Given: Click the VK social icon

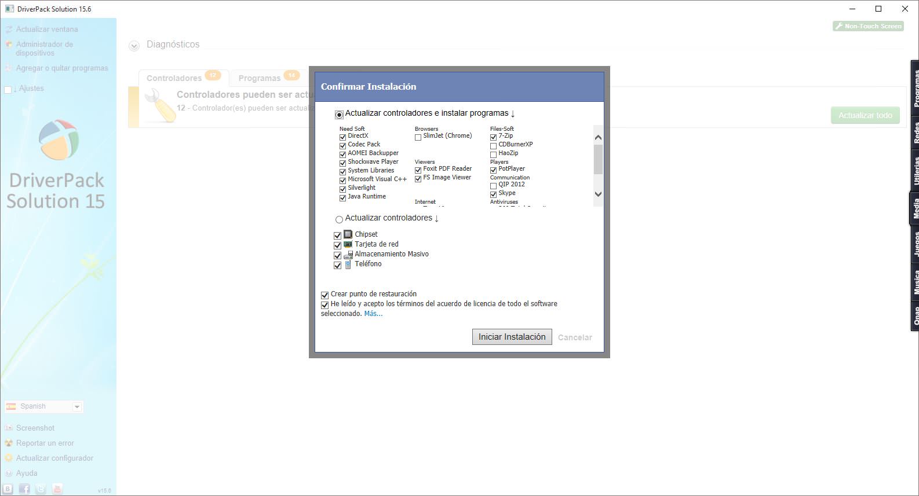Looking at the screenshot, I should (8, 489).
